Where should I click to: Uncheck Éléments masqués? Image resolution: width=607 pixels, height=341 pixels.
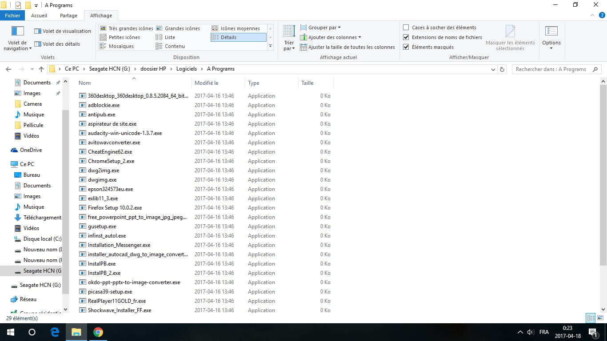[x=406, y=47]
